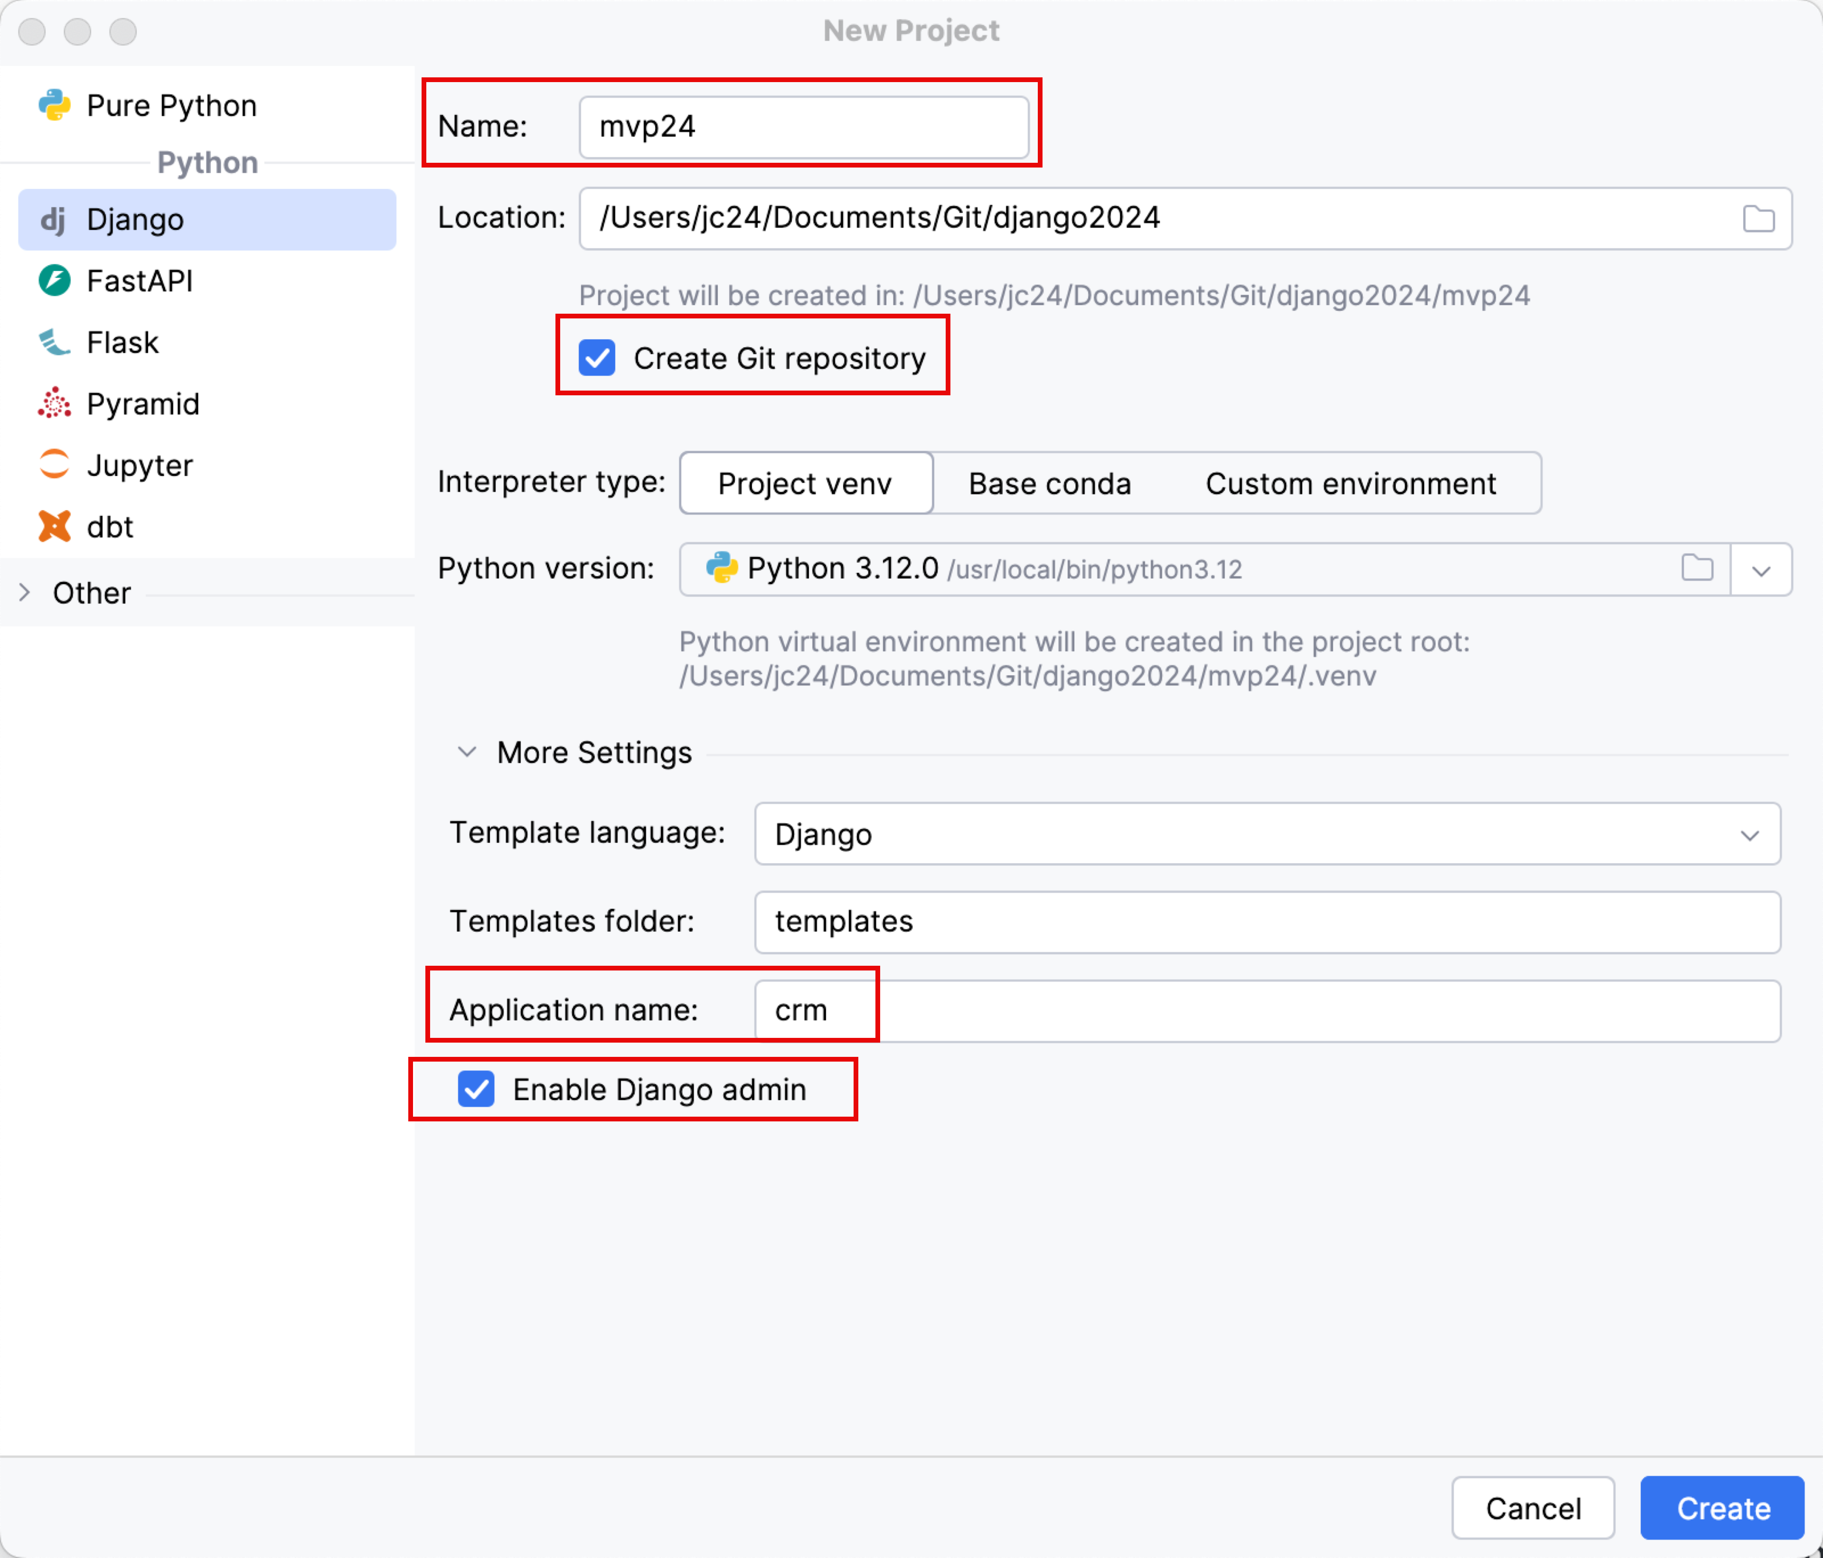Image resolution: width=1823 pixels, height=1558 pixels.
Task: Select Custom environment interpreter tab
Action: click(1350, 484)
